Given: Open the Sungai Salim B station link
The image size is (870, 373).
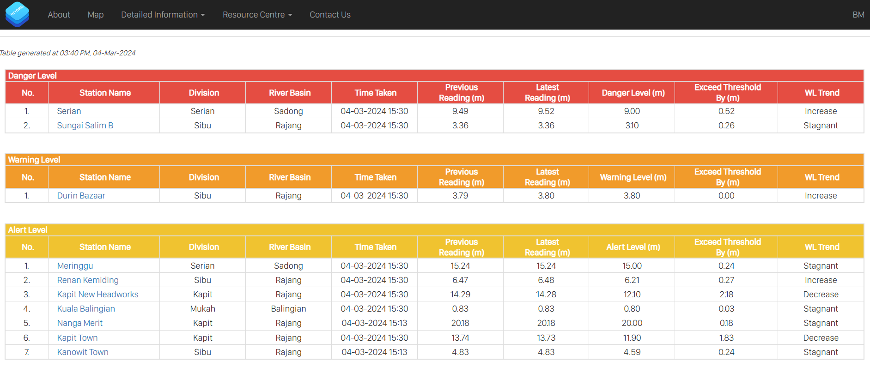Looking at the screenshot, I should point(85,126).
